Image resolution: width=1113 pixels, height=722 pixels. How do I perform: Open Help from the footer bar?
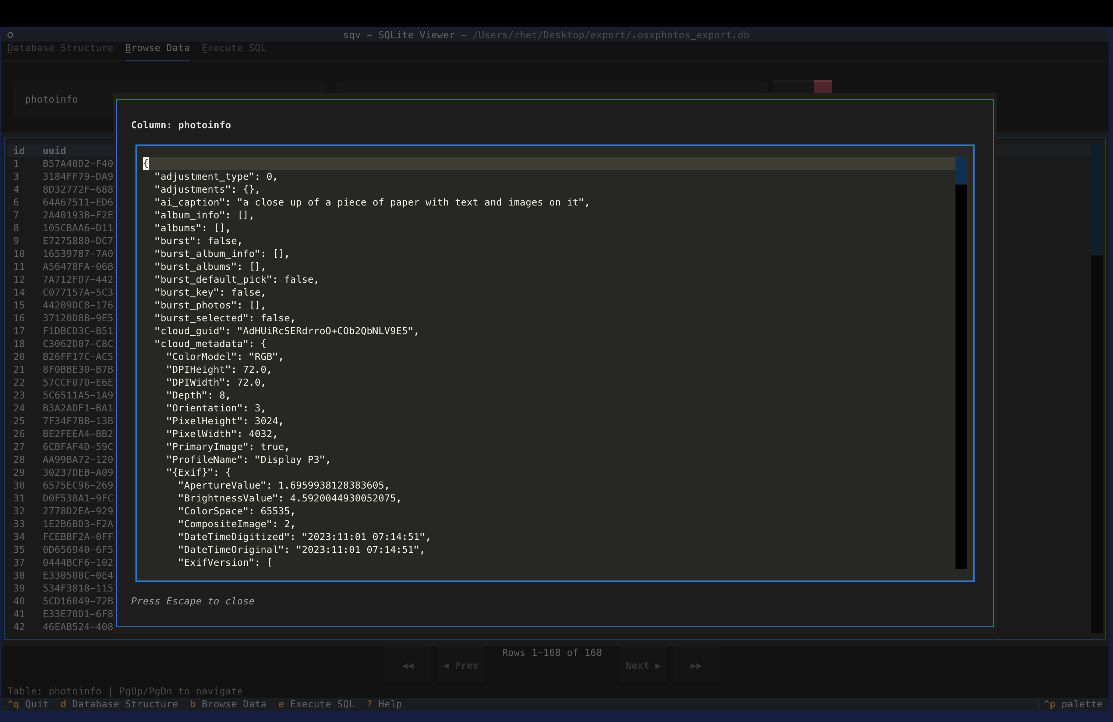[x=384, y=704]
